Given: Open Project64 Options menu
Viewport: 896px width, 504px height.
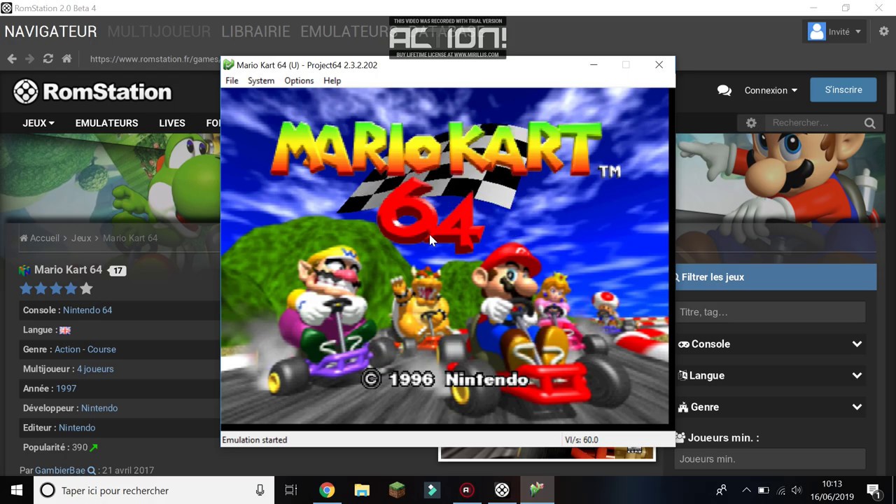Looking at the screenshot, I should [299, 80].
